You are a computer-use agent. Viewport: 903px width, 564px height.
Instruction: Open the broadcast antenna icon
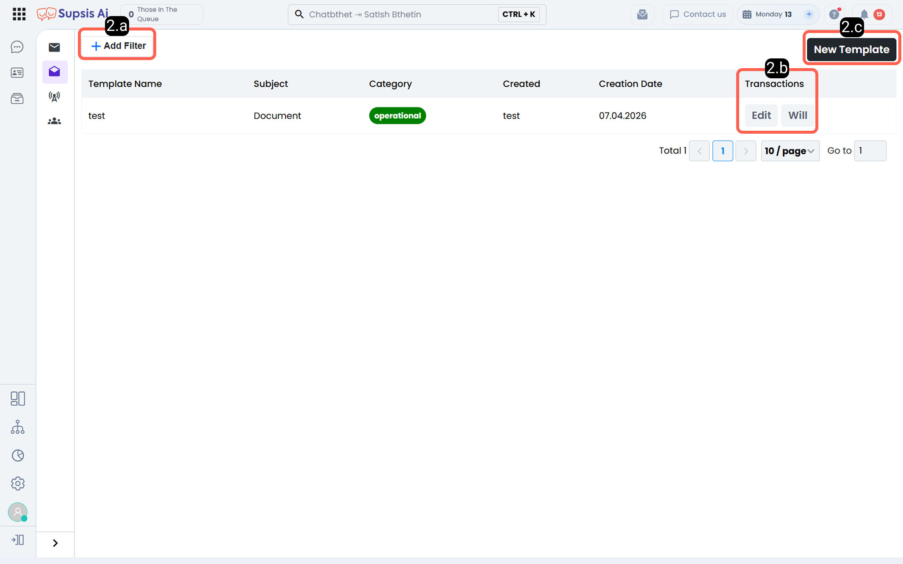click(x=54, y=97)
